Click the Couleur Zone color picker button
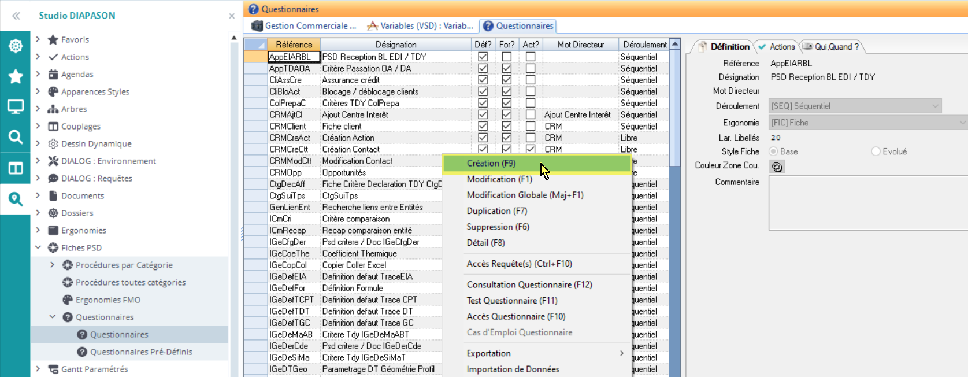This screenshot has height=377, width=968. (x=777, y=167)
